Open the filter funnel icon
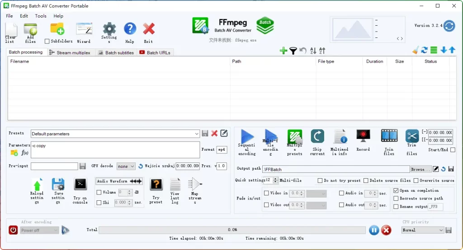The width and height of the screenshot is (463, 250). click(293, 51)
